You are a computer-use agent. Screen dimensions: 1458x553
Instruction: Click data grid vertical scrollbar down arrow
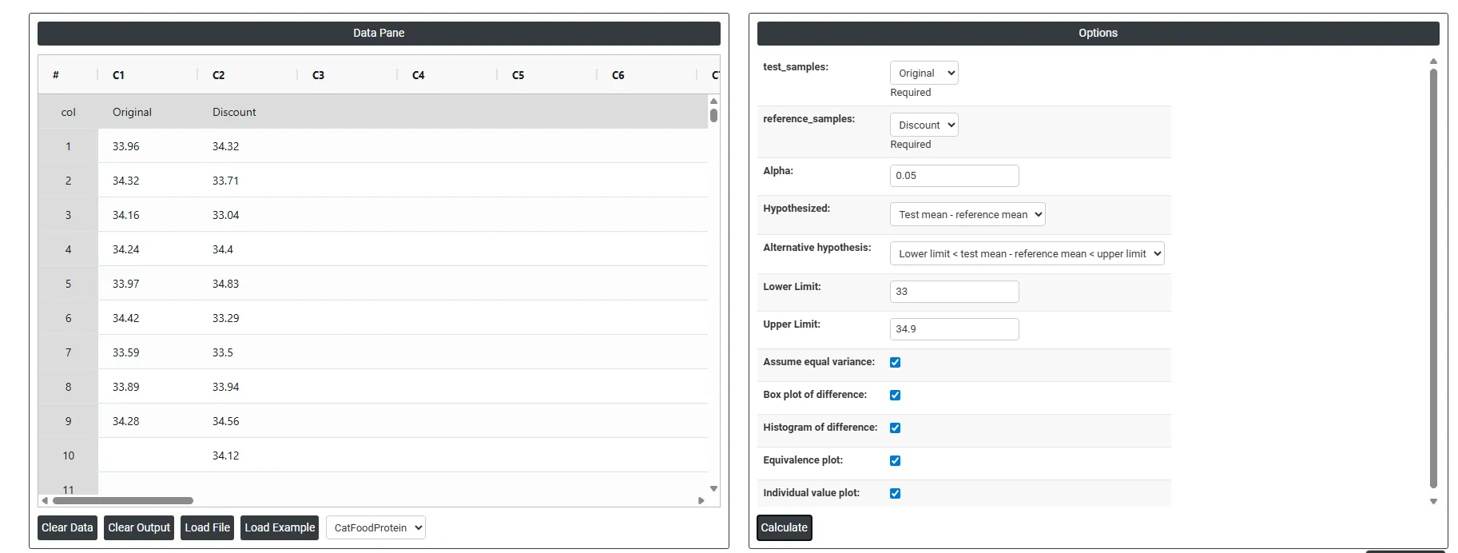tap(713, 488)
